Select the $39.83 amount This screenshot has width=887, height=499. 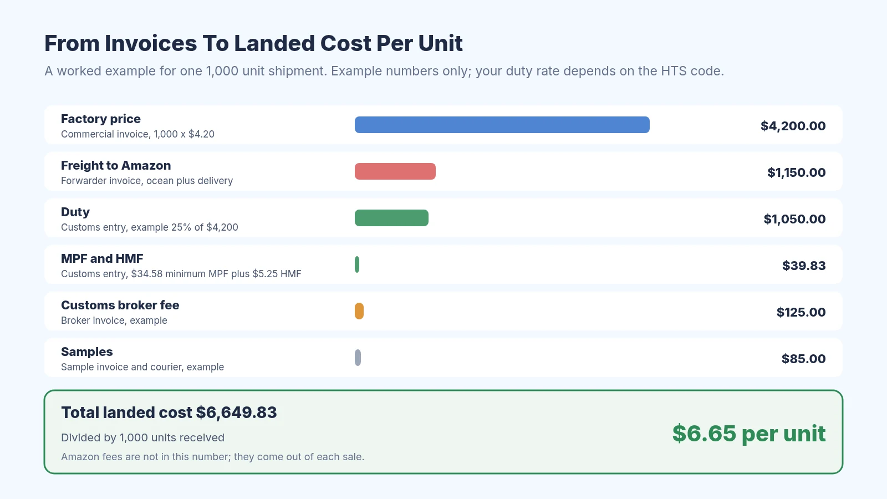pyautogui.click(x=804, y=266)
